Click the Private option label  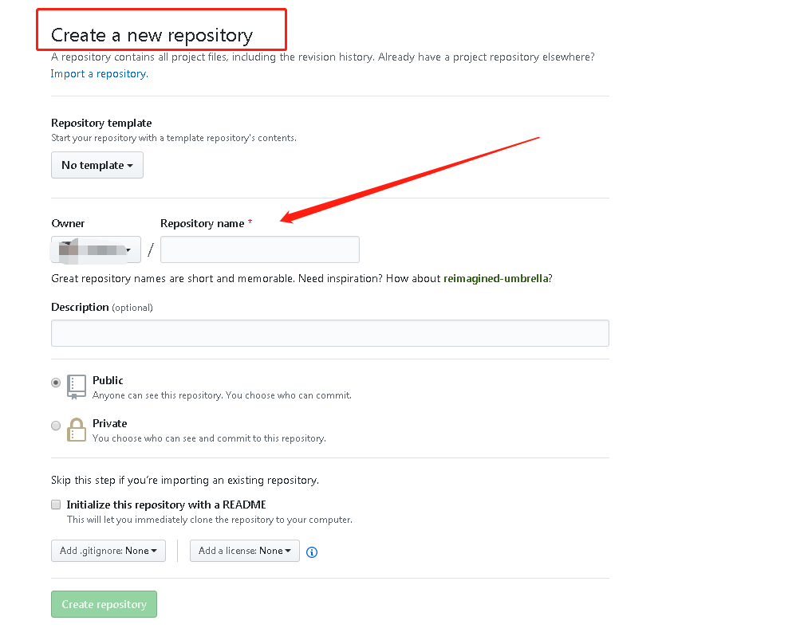pos(110,424)
